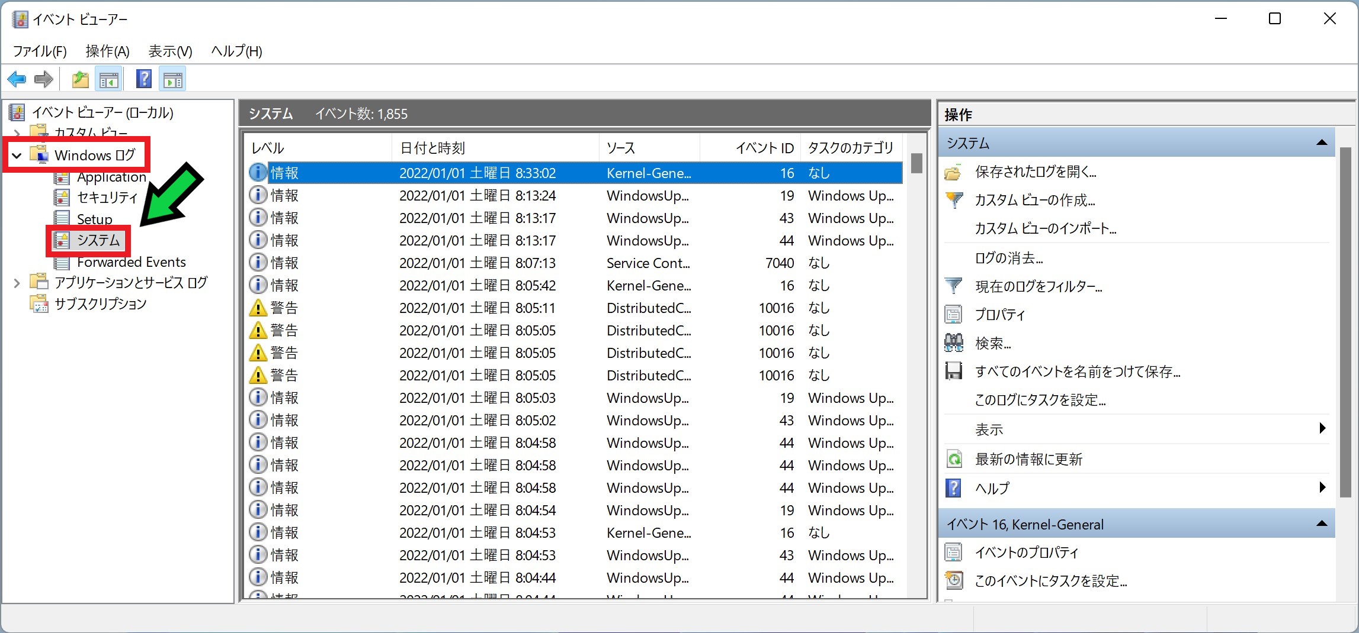The height and width of the screenshot is (633, 1359).
Task: Click ログの消去 action
Action: (x=1009, y=258)
